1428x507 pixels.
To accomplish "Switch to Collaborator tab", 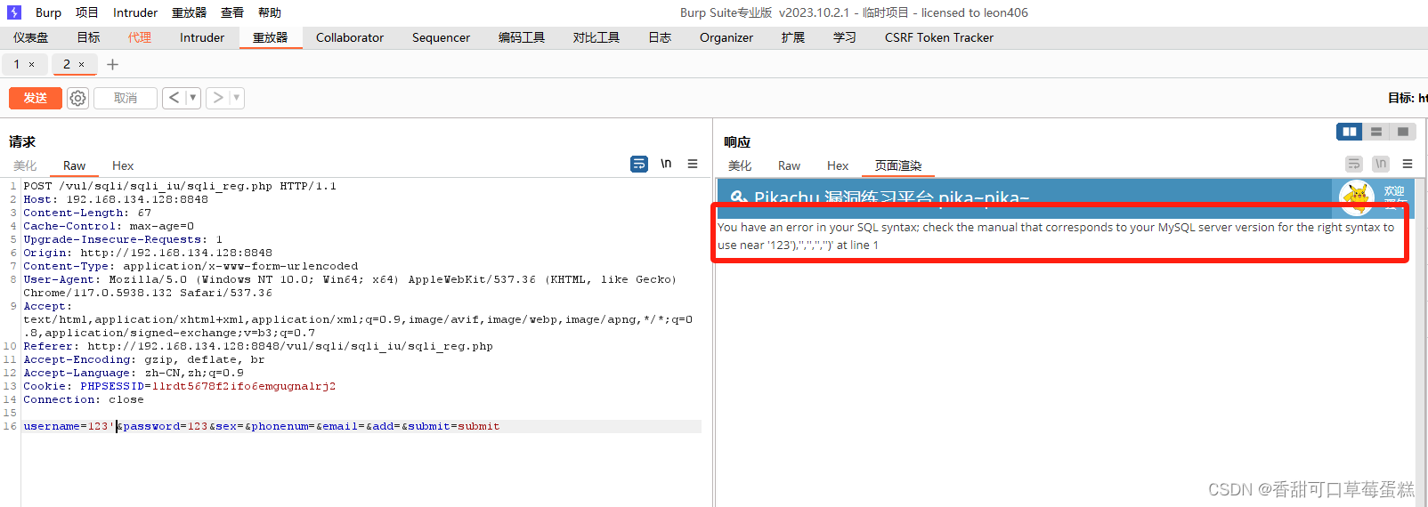I will tap(350, 37).
